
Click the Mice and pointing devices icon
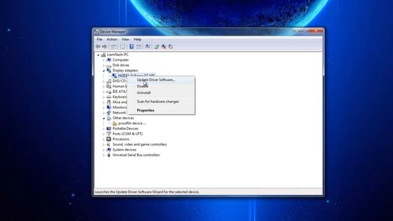(x=109, y=102)
